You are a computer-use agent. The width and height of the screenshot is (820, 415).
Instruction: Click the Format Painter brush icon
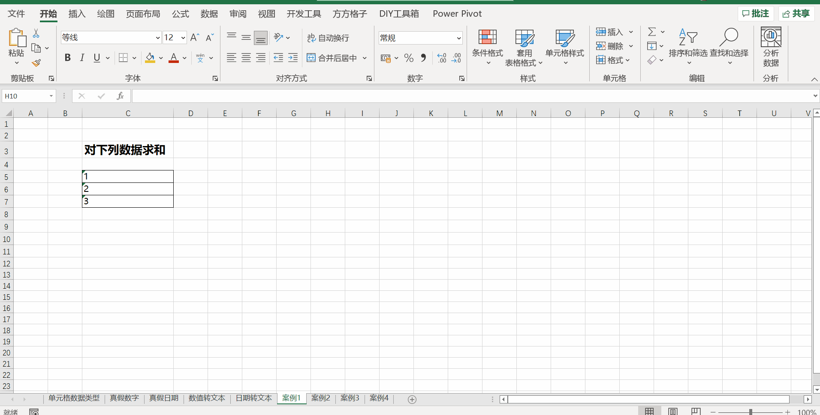pos(36,63)
